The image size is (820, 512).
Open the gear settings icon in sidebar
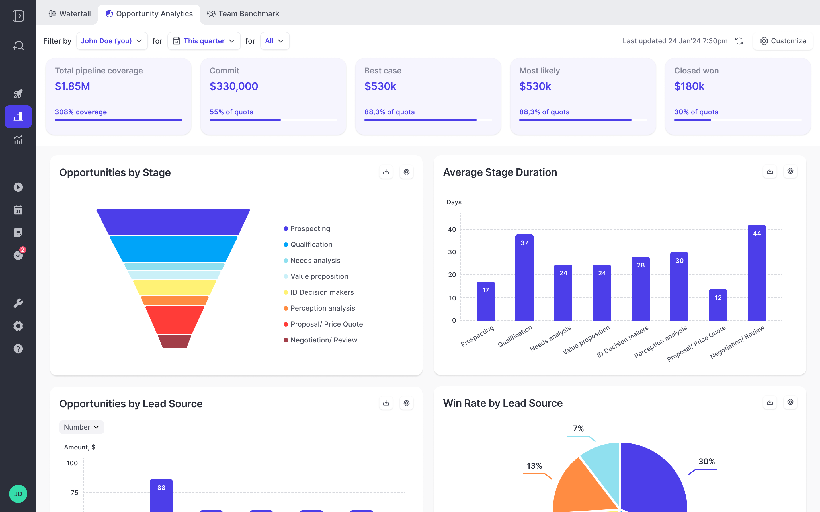[18, 326]
